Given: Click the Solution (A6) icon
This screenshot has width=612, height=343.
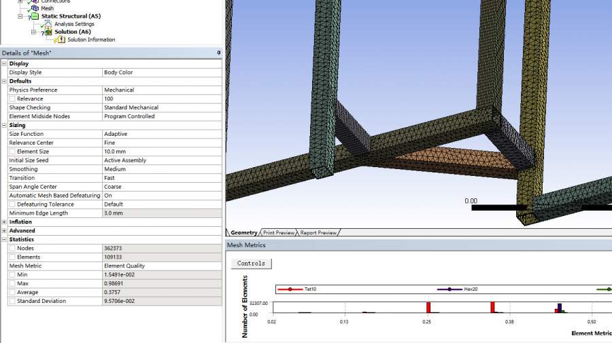Looking at the screenshot, I should (x=48, y=31).
